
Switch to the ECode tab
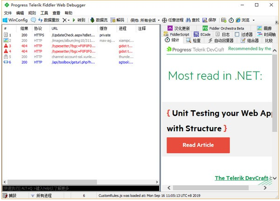202,34
